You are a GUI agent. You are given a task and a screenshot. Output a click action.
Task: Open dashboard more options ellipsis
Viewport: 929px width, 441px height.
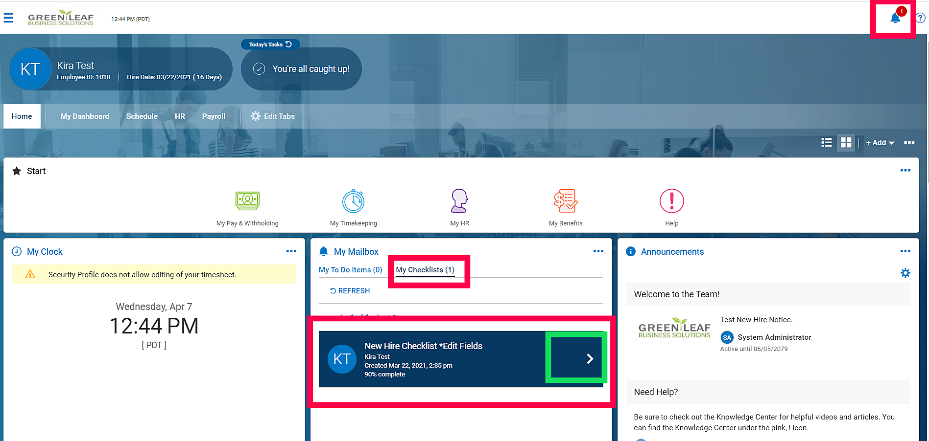[x=909, y=143]
